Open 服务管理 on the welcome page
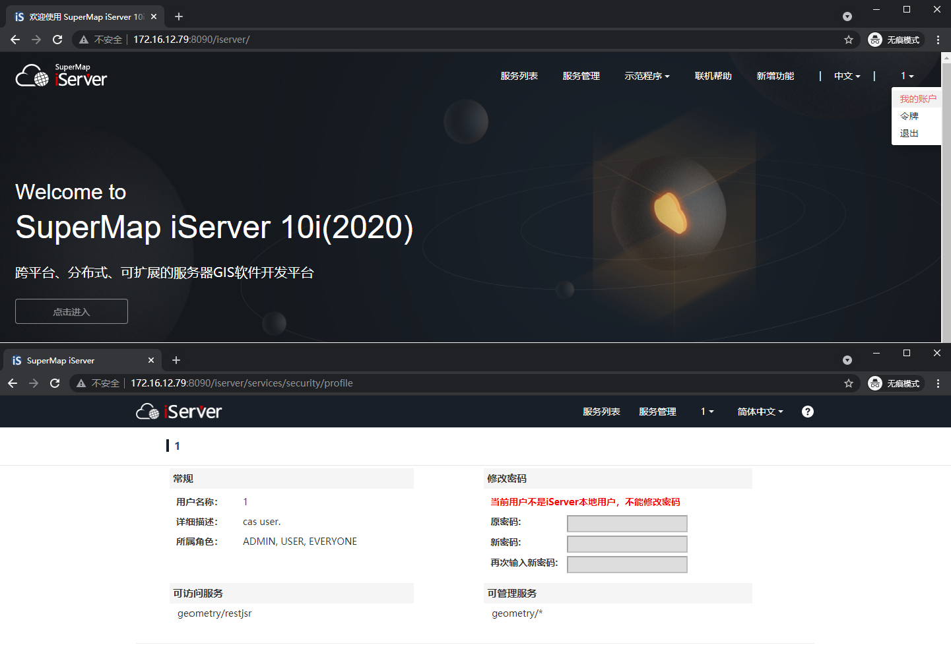The width and height of the screenshot is (951, 651). click(x=581, y=76)
